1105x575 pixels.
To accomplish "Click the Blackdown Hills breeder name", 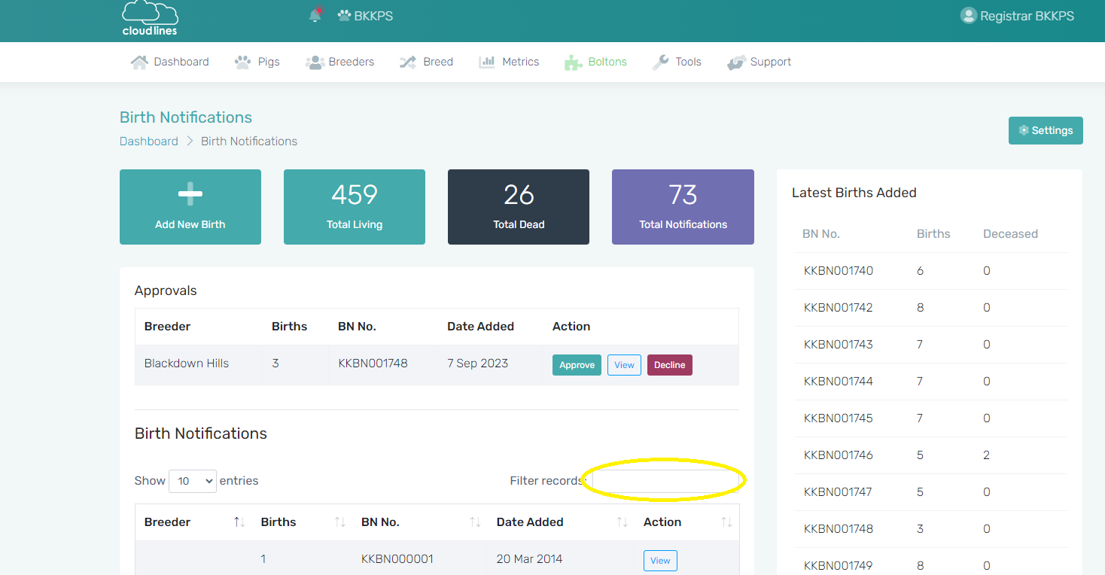I will pos(187,364).
